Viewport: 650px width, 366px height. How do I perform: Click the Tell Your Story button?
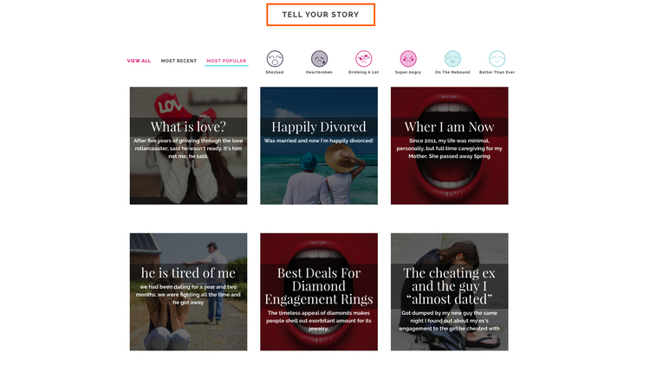click(x=321, y=15)
